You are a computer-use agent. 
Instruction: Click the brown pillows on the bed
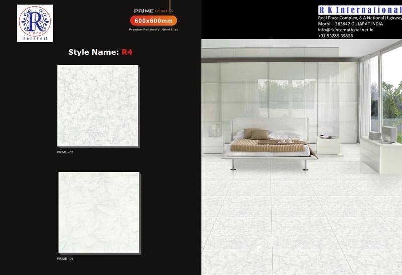[x=256, y=133]
